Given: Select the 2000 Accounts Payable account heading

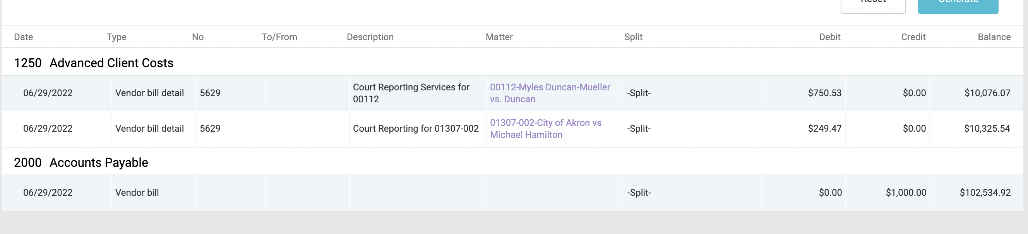Looking at the screenshot, I should click(x=81, y=162).
